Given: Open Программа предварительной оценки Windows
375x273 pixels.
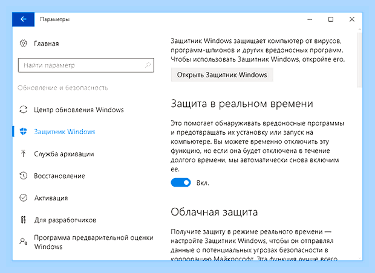Looking at the screenshot, I should pos(94,242).
